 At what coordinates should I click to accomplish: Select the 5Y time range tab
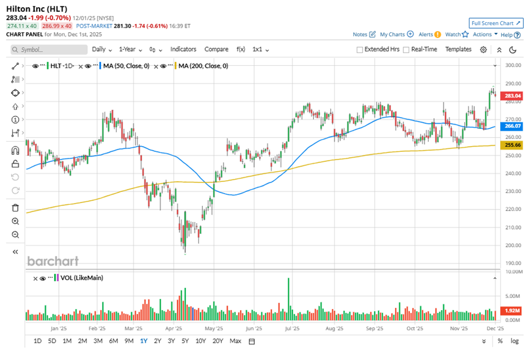185,341
